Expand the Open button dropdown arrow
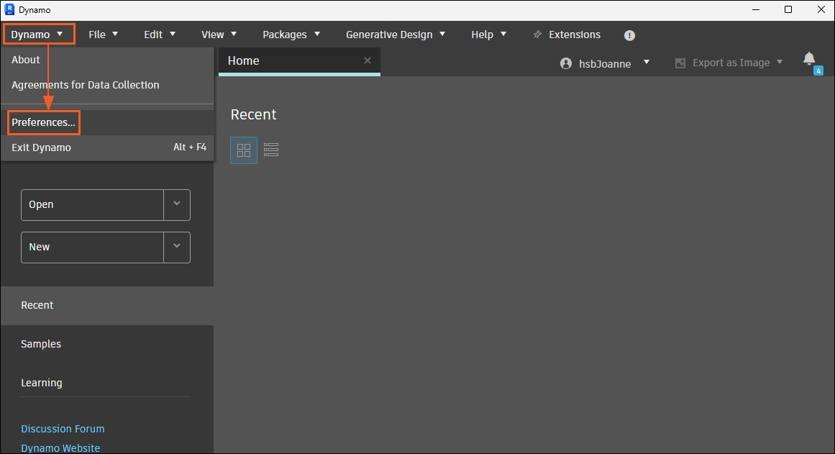835x454 pixels. [177, 204]
